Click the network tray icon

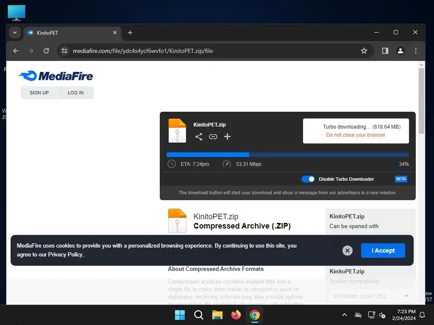click(x=371, y=315)
